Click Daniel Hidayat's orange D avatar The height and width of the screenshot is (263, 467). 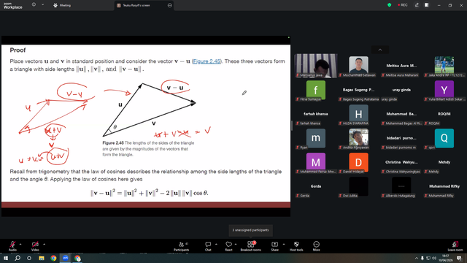(358, 162)
